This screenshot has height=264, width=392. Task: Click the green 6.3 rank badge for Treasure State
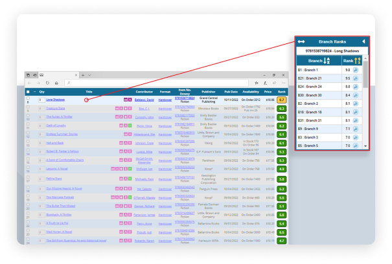tap(282, 109)
